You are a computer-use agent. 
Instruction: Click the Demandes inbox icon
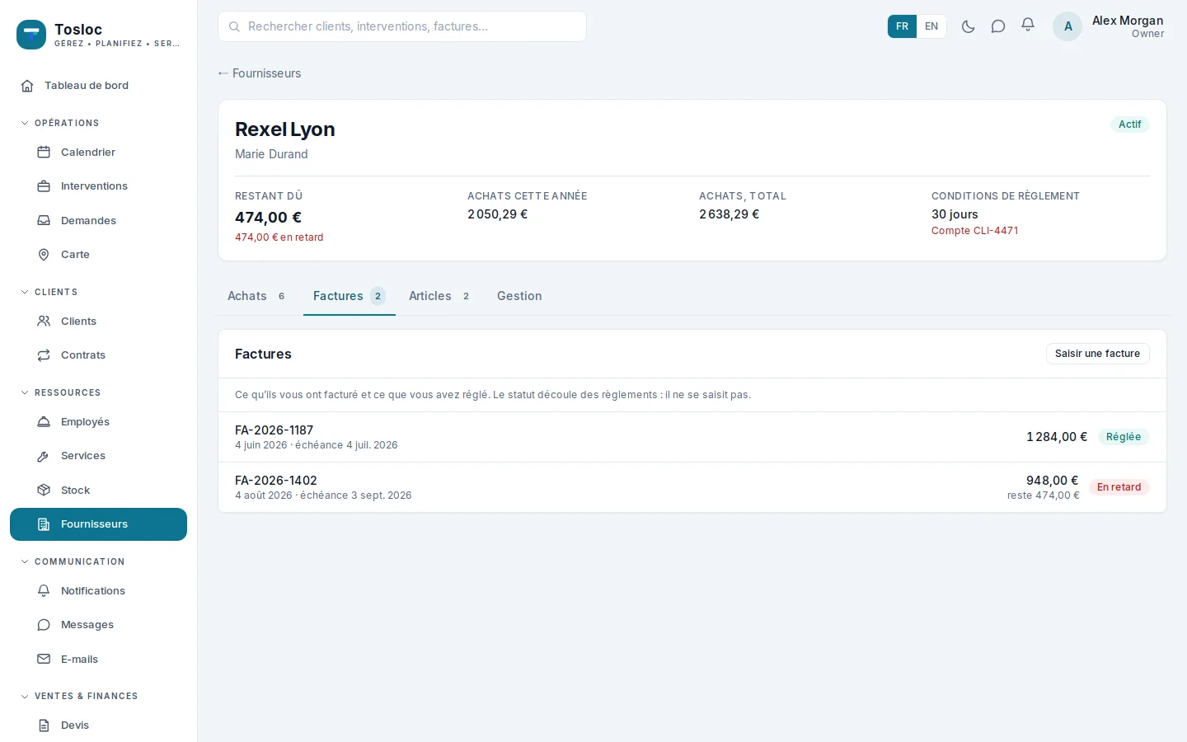point(44,221)
